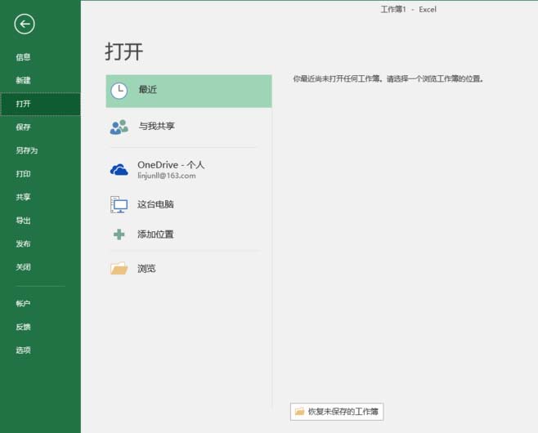Select 打开 in the sidebar
The width and height of the screenshot is (538, 433).
click(41, 104)
